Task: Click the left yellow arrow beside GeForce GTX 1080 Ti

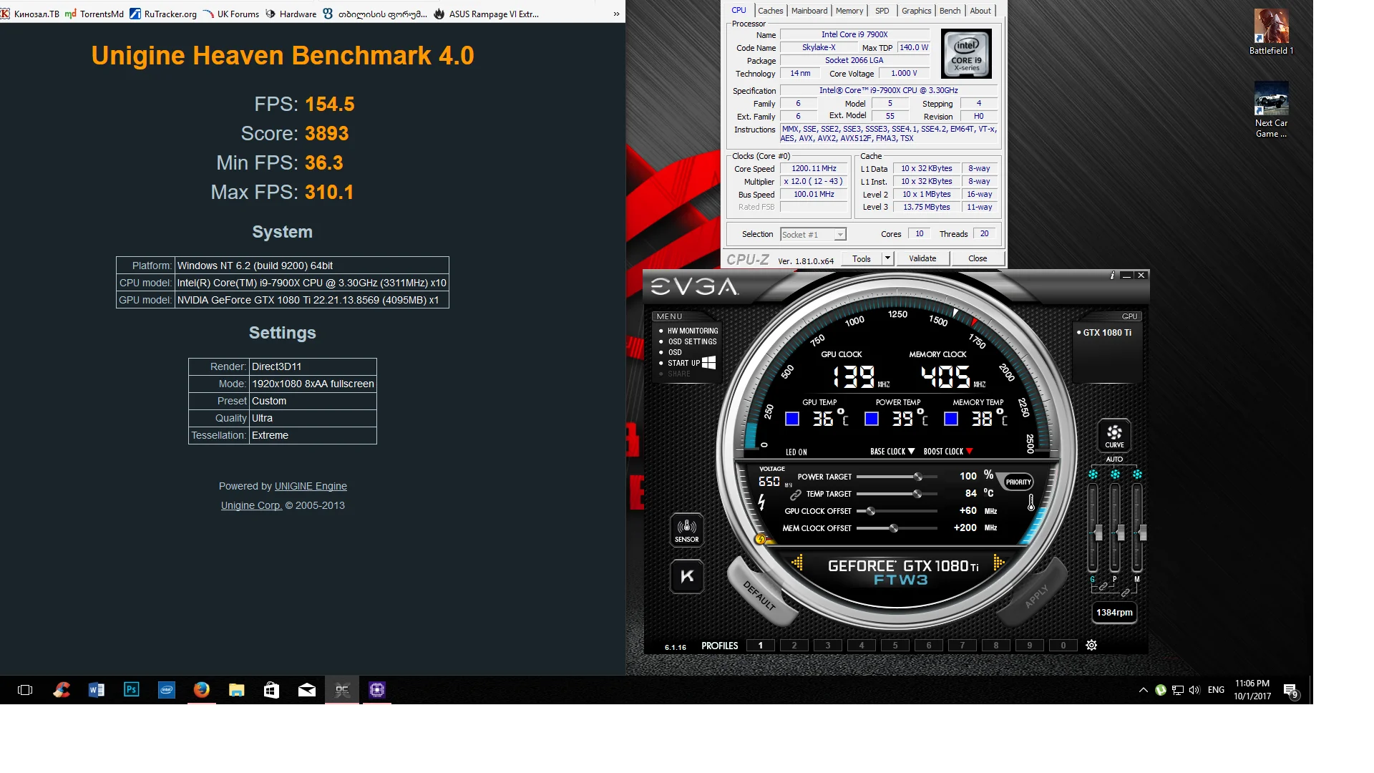Action: tap(797, 563)
